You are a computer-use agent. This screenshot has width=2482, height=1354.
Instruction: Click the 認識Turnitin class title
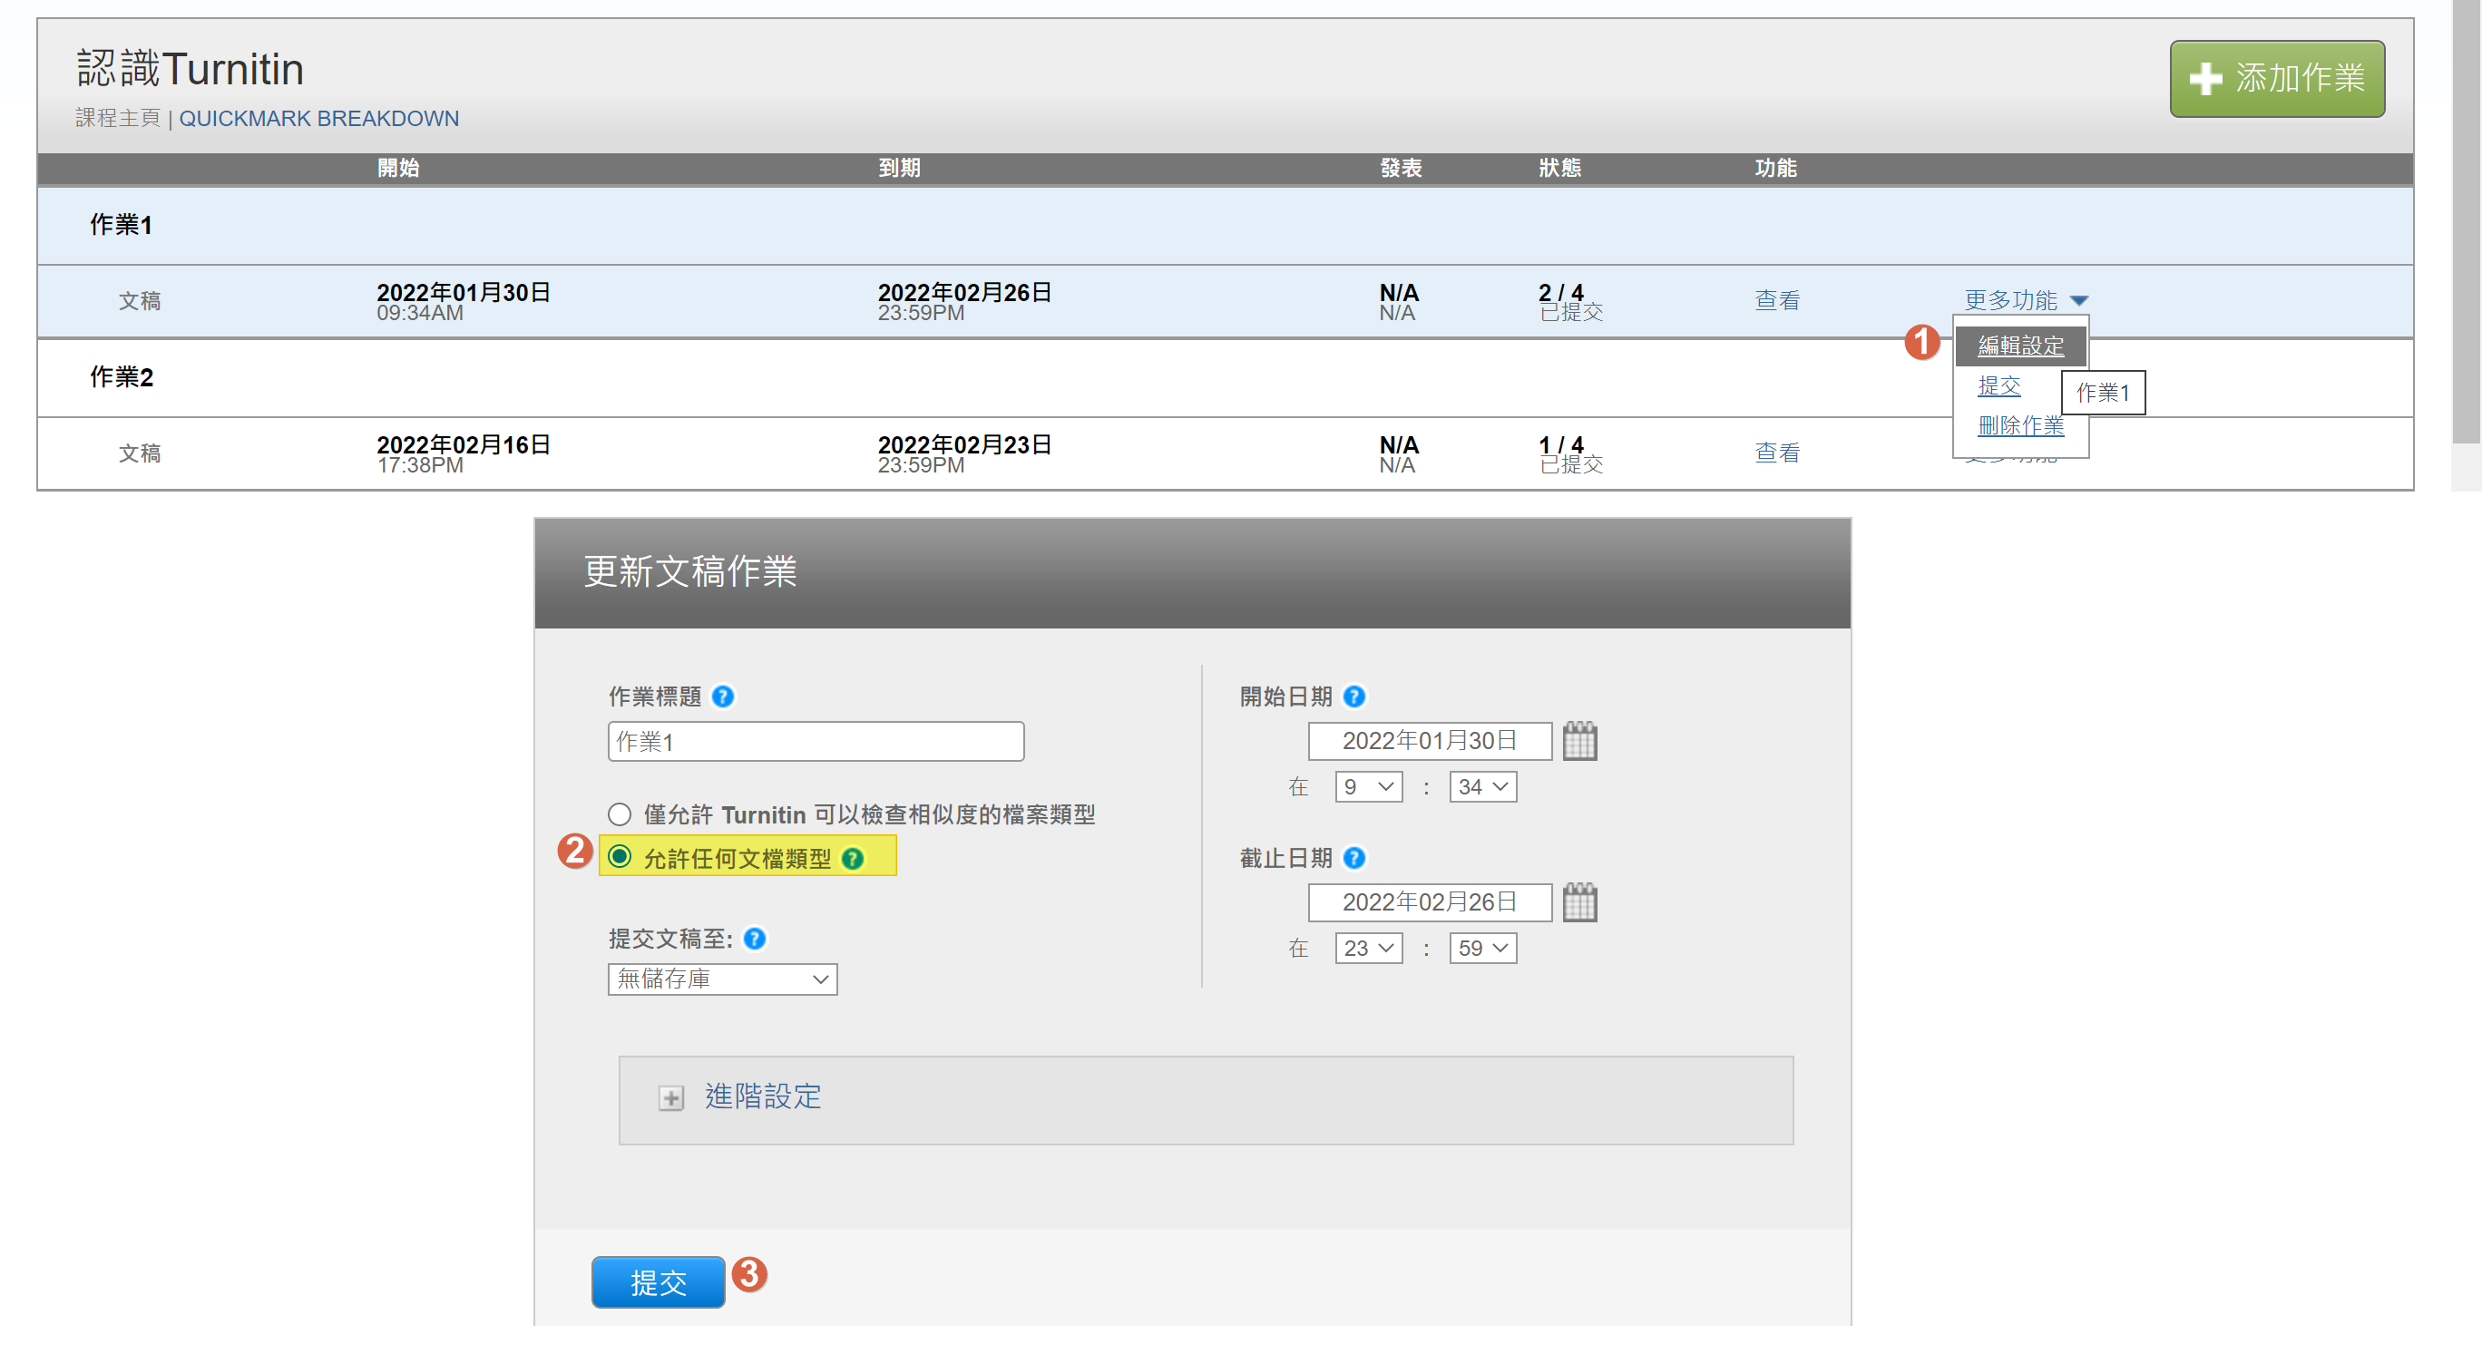[x=190, y=68]
